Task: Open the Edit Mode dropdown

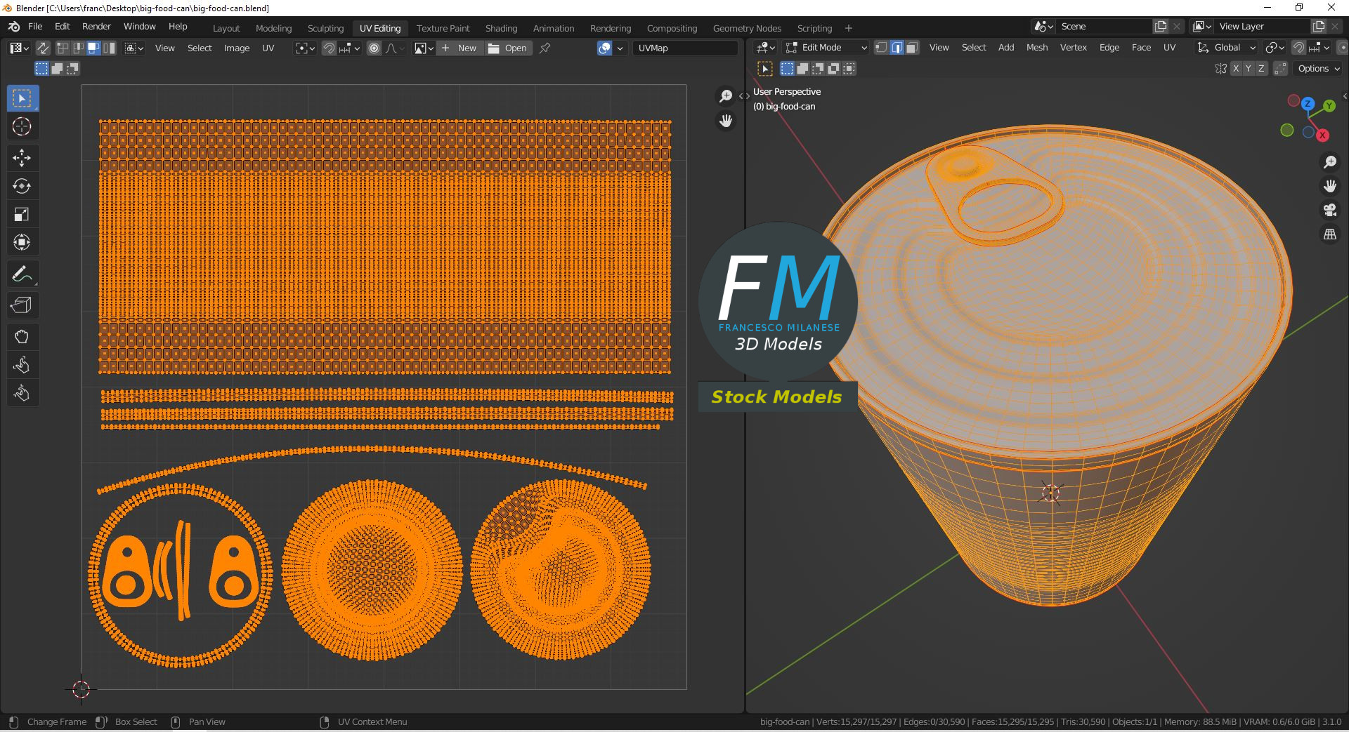Action: 826,48
